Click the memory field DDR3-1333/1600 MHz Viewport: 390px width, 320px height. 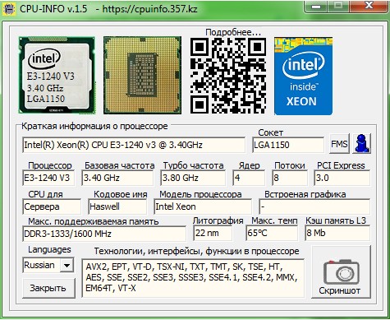click(104, 234)
